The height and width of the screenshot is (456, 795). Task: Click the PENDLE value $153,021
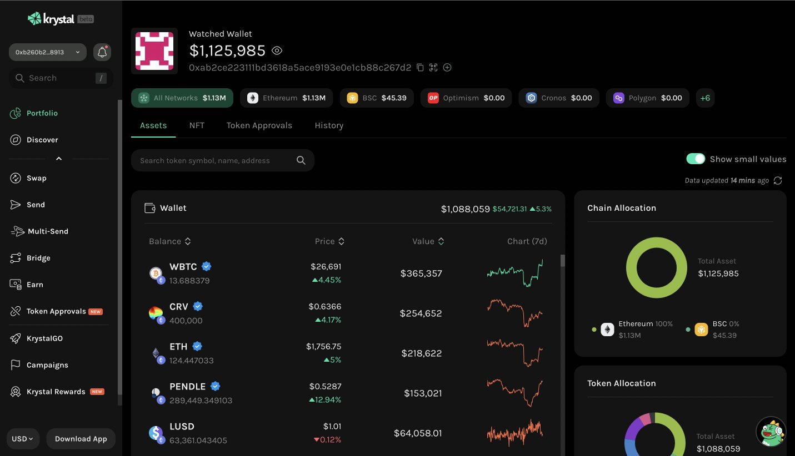pos(423,393)
